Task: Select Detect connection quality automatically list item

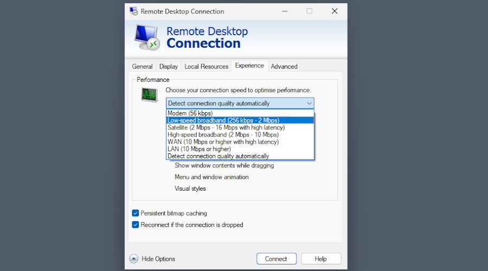Action: point(240,156)
